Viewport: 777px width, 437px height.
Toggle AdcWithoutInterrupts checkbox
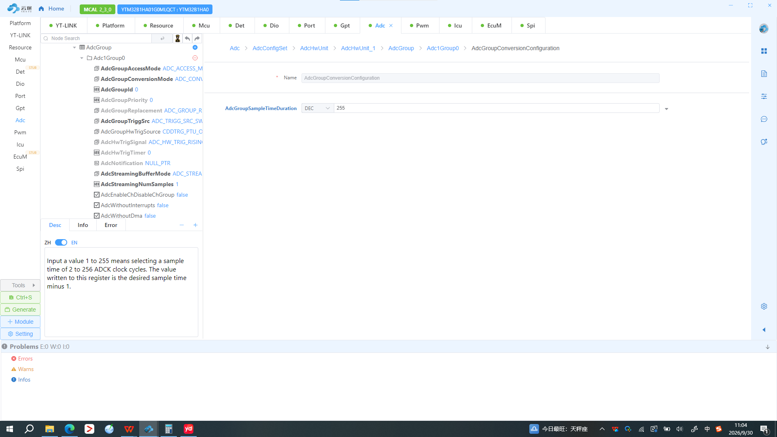(x=97, y=205)
